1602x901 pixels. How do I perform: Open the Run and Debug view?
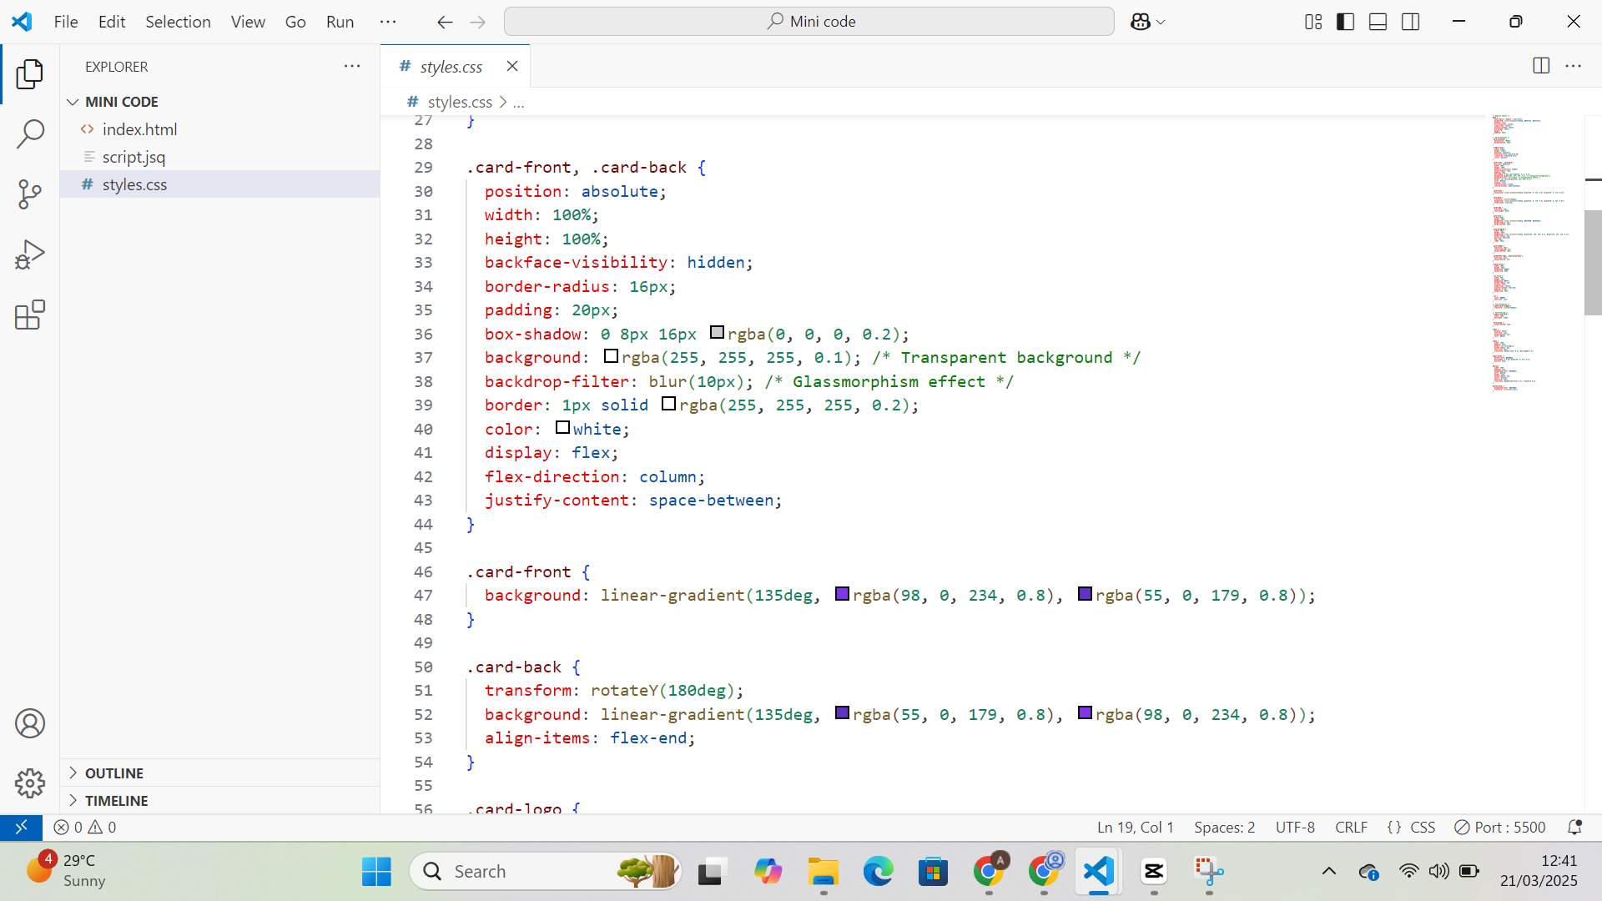(30, 254)
